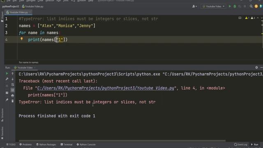Start debugging with the green bug icon
Screen dimensions: 263x148
(x=235, y=7)
